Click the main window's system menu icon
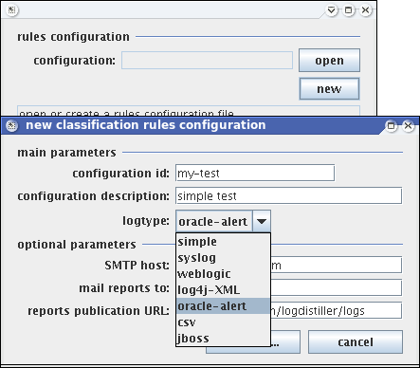 click(x=12, y=10)
